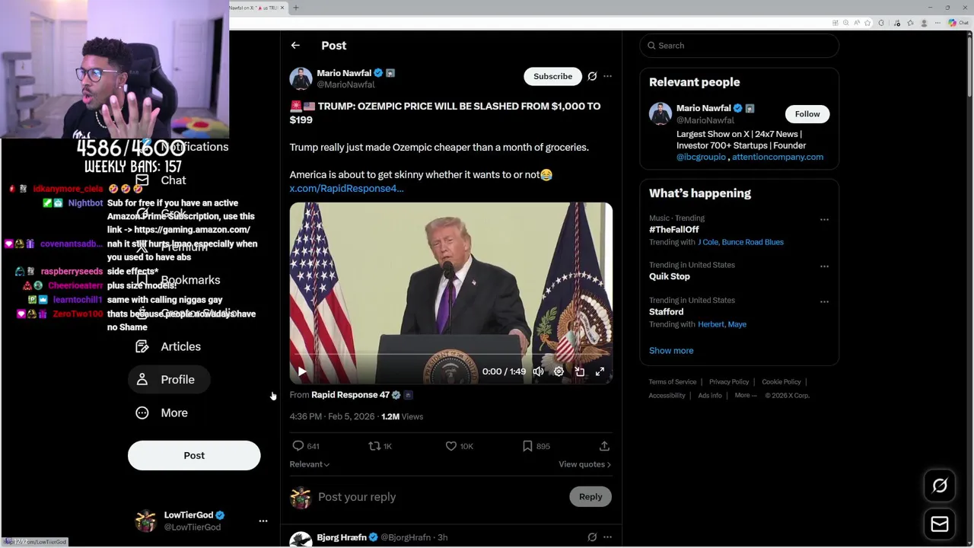Open Terms of Service

click(673, 382)
